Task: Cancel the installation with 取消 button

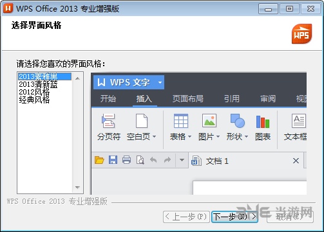Action: tap(290, 217)
